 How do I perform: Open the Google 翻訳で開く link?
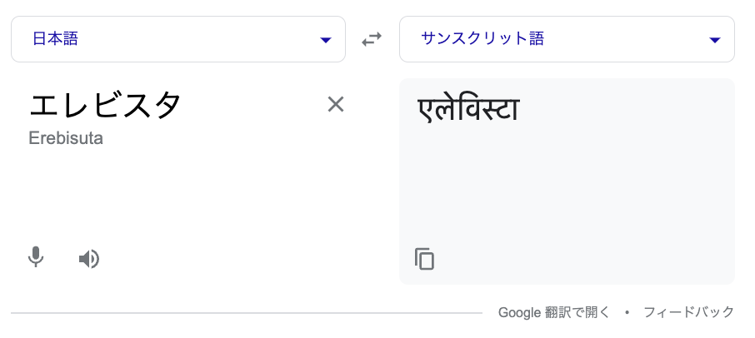(553, 312)
